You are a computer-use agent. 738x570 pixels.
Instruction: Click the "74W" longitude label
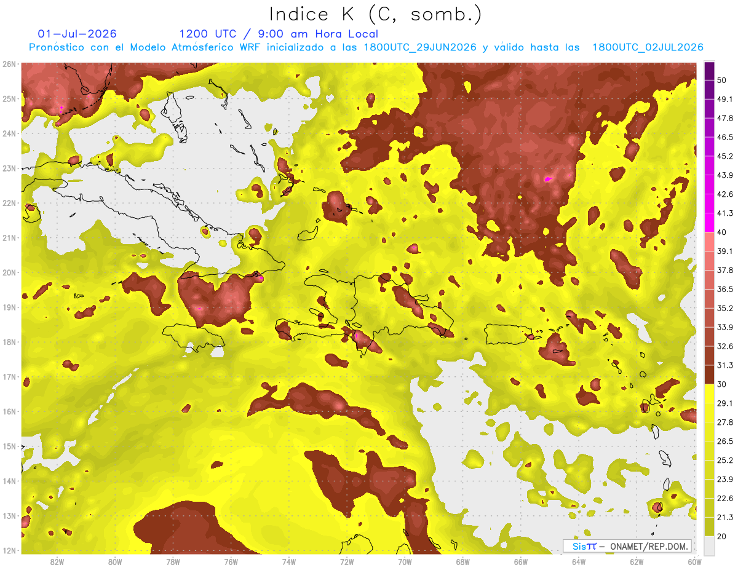(289, 561)
